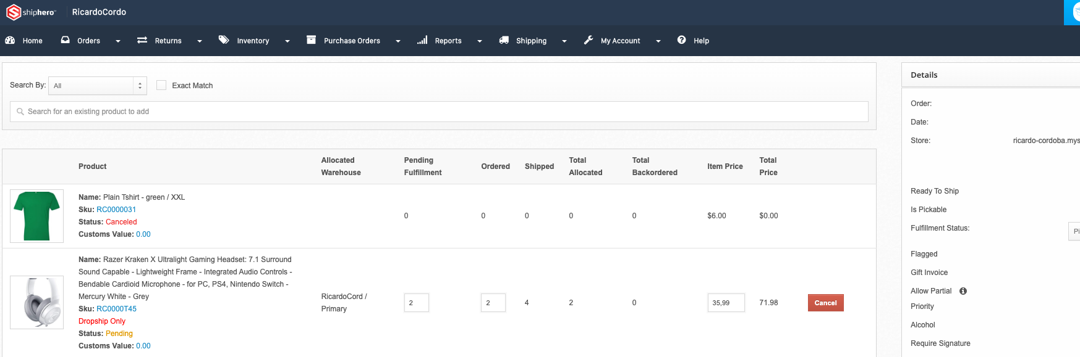1080x357 pixels.
Task: Cancel the Razer Kraken headset line item
Action: coord(825,303)
